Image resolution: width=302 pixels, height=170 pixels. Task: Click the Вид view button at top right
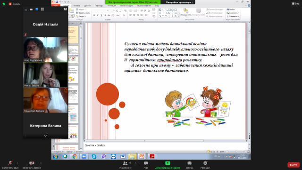296,3
